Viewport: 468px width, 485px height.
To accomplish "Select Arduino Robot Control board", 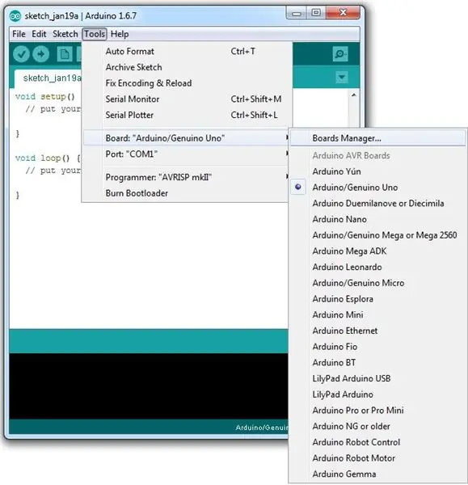I will 377,442.
